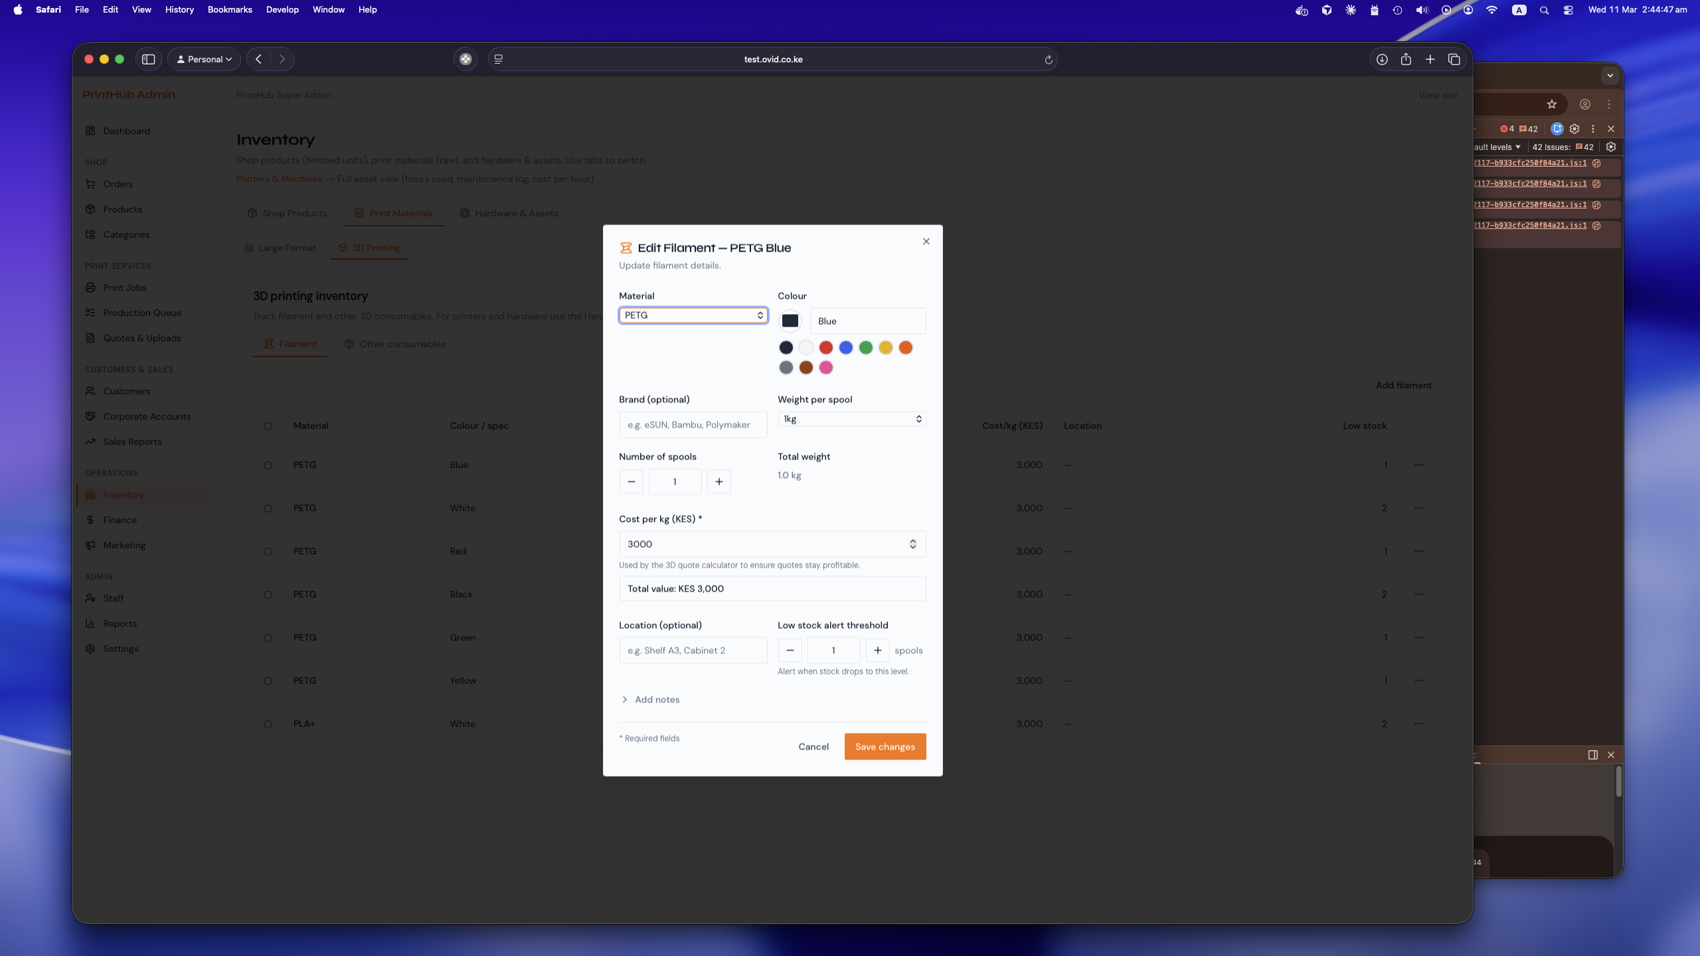
Task: Open the Bookmarks menu
Action: pyautogui.click(x=230, y=10)
